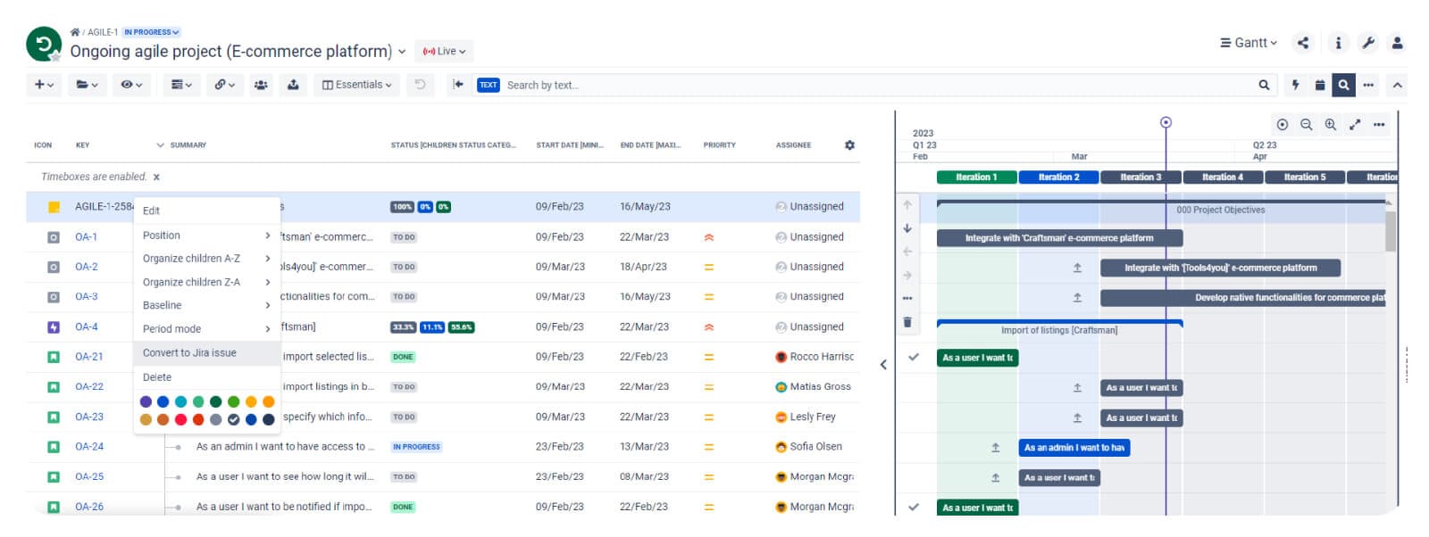Select the checkmarked dark color swatch
Image resolution: width=1429 pixels, height=537 pixels.
pyautogui.click(x=233, y=419)
